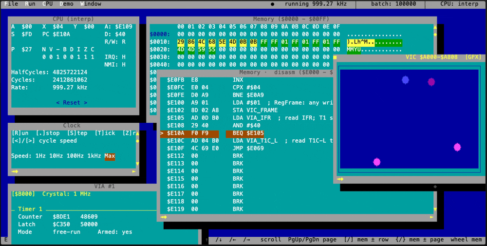Image resolution: width=487 pixels, height=246 pixels.
Task: Click the [S]tep command in the Clock window
Action: pos(77,133)
